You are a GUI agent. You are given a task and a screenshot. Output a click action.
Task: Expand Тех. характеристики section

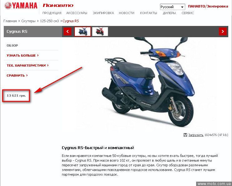(27, 65)
